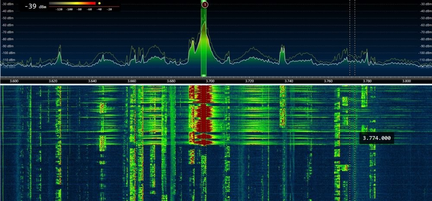Viewport: 432px width, 201px height.
Task: Click the splitter between spectrum and waterfall
Action: tap(216, 85)
